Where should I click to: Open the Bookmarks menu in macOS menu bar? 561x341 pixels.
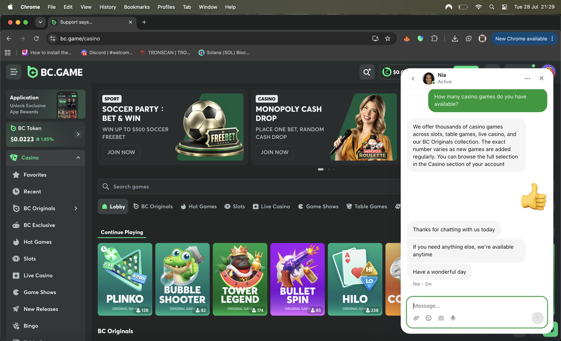tap(137, 7)
